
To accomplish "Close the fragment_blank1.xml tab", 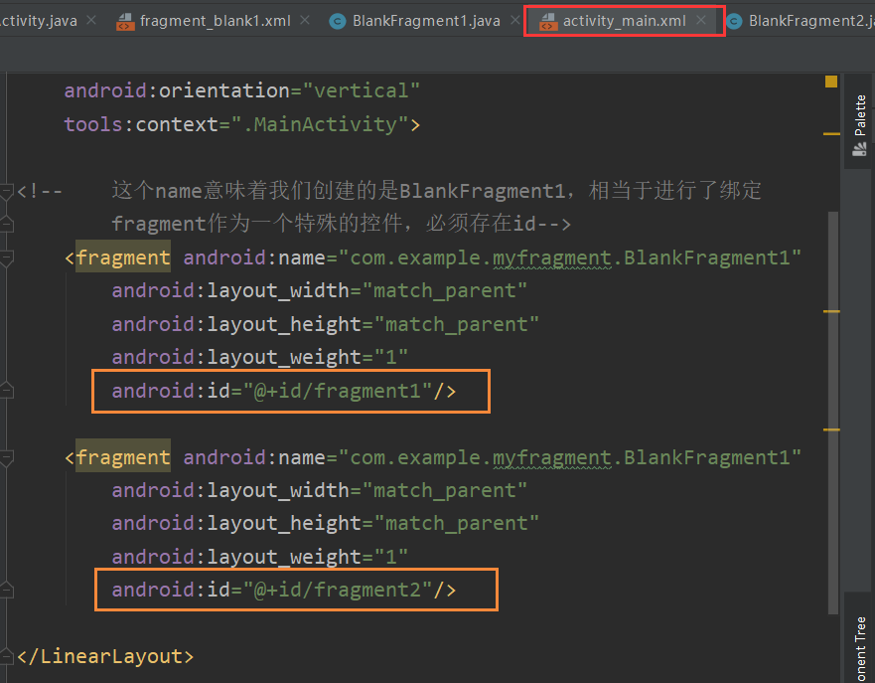I will pos(305,20).
